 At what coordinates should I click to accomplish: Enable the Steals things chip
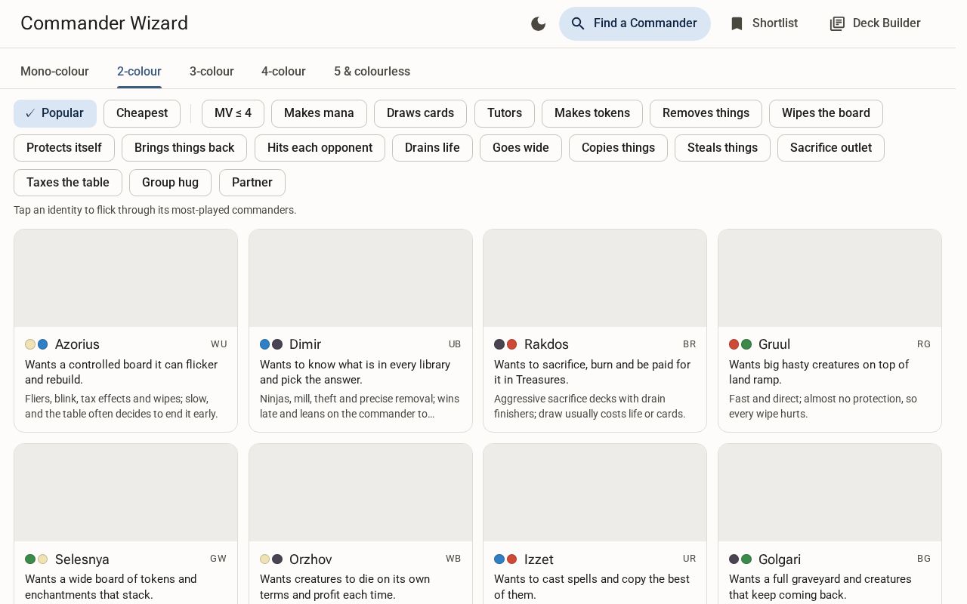coord(722,148)
